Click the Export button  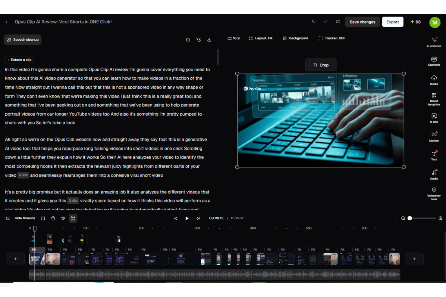pos(393,22)
